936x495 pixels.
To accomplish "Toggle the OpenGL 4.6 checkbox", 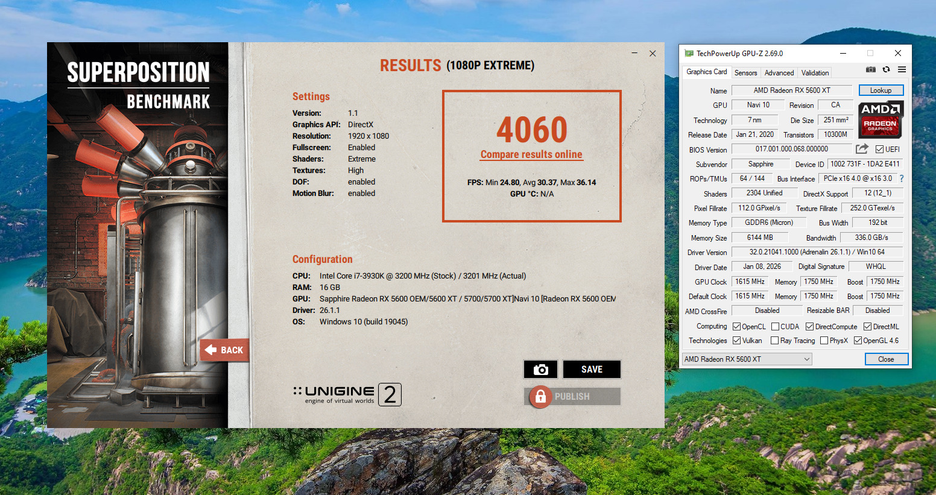I will 858,341.
